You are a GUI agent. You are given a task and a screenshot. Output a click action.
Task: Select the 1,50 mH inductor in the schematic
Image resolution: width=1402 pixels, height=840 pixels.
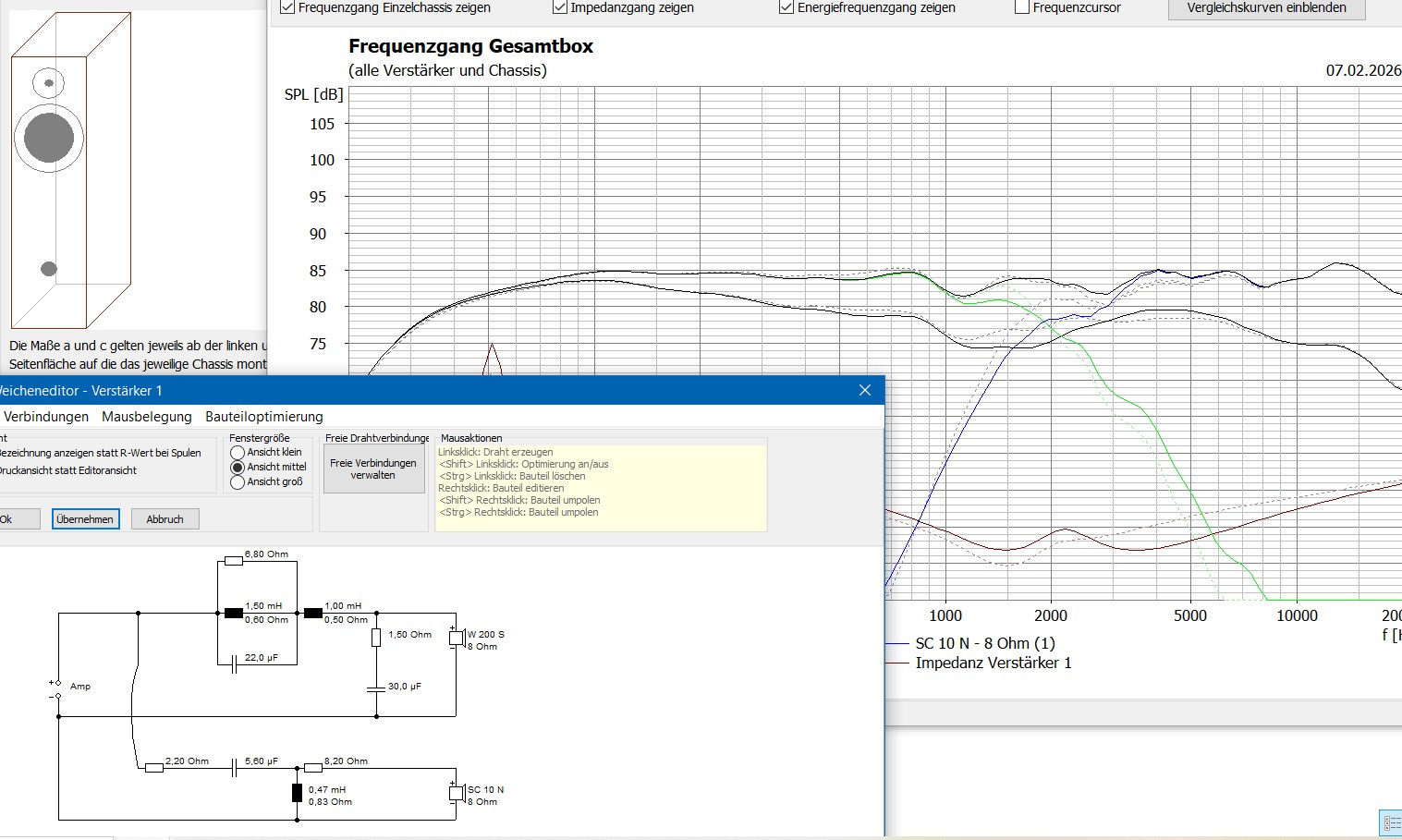(234, 613)
